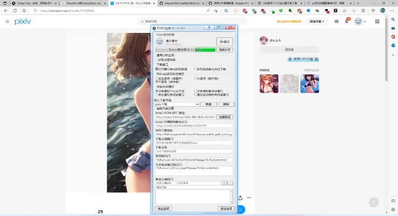Switch to the second GitHub tab
Image resolution: width=398 pixels, height=216 pixels.
pyautogui.click(x=230, y=3)
